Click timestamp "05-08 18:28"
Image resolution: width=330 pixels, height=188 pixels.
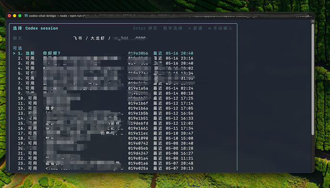(179, 148)
